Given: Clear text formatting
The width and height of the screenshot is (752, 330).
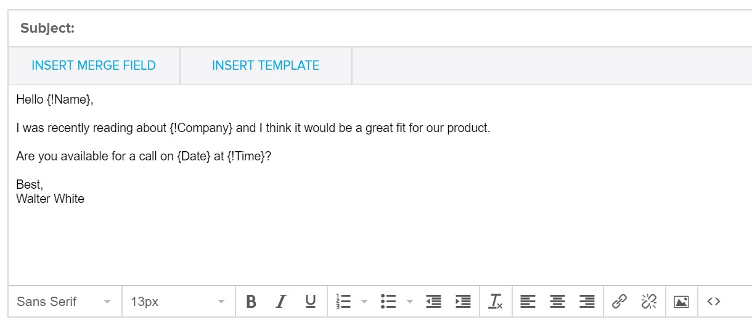Looking at the screenshot, I should click(496, 302).
